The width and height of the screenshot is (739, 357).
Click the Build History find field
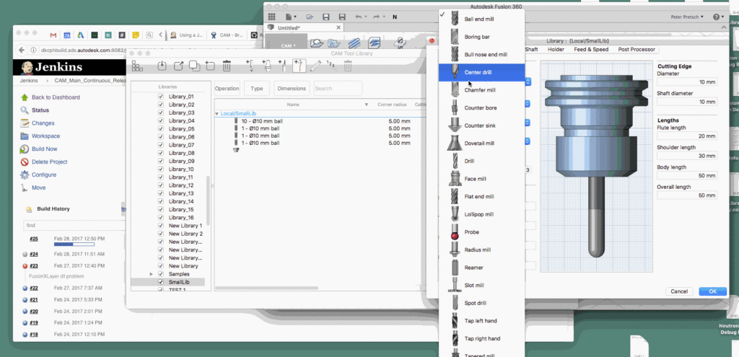point(74,226)
